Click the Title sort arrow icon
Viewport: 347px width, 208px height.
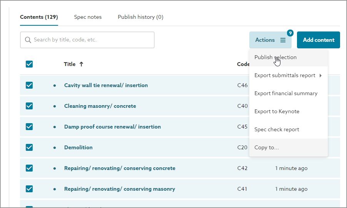pyautogui.click(x=81, y=64)
